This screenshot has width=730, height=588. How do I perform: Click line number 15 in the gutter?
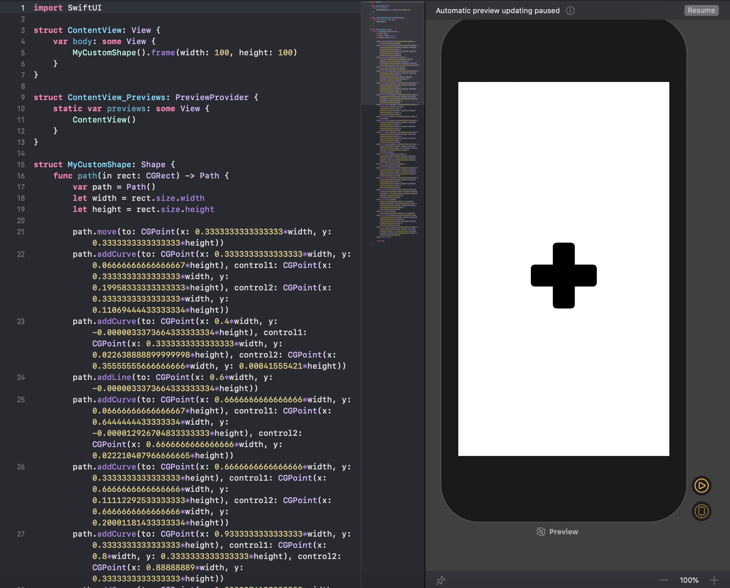[21, 165]
